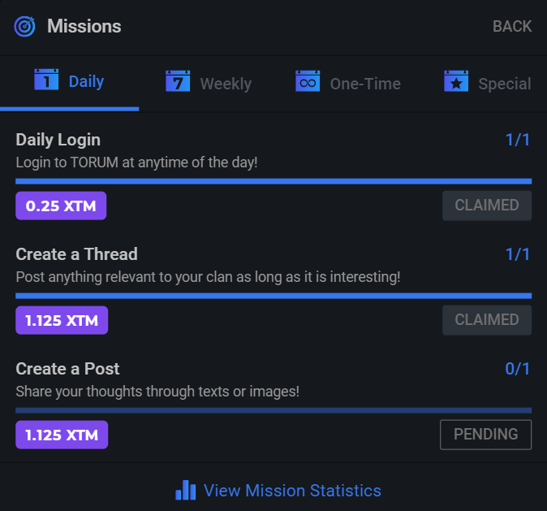Click the Create a Thread mission title
The width and height of the screenshot is (547, 511).
(x=77, y=254)
